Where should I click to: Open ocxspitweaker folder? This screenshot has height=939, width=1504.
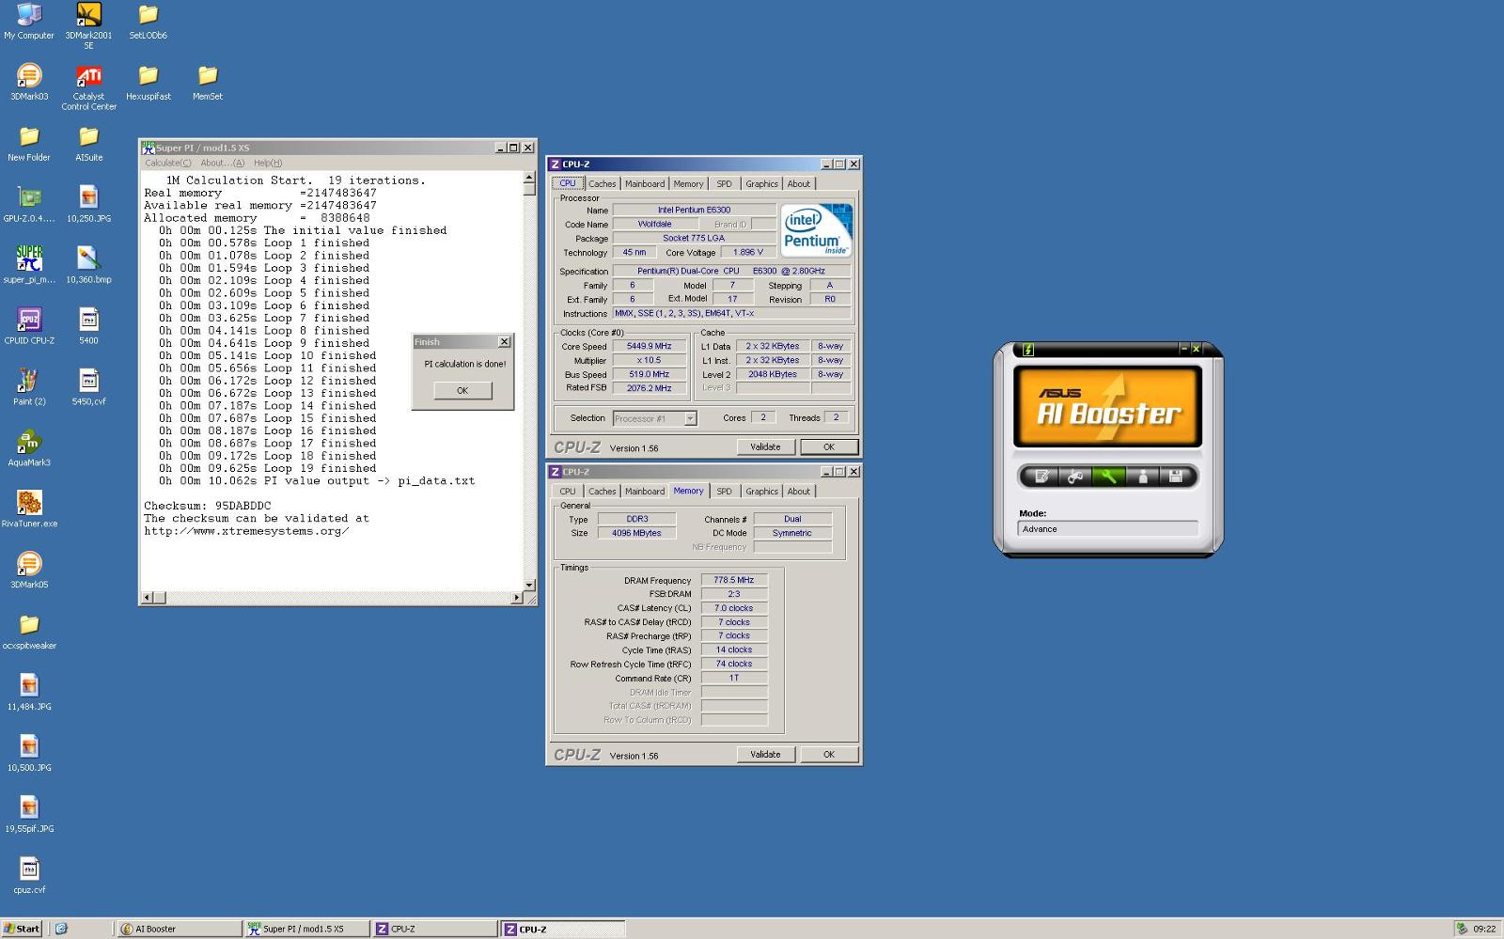pos(29,632)
